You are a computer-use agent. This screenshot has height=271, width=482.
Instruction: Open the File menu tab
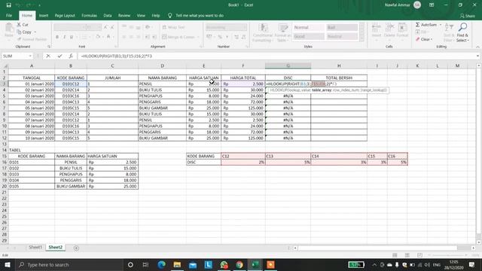pos(9,15)
